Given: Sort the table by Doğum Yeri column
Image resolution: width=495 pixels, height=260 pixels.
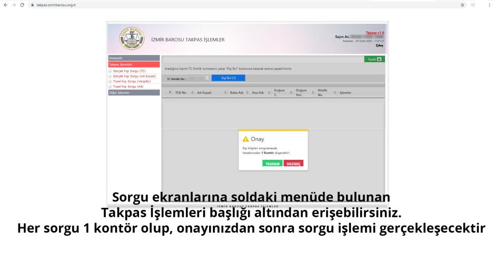Looking at the screenshot, I should 304,93.
